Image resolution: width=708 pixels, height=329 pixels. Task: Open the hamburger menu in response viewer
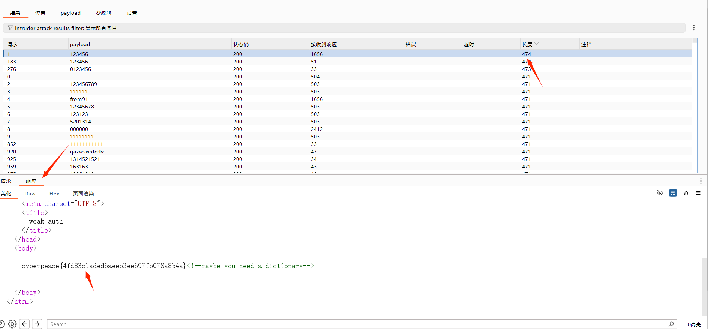point(698,193)
